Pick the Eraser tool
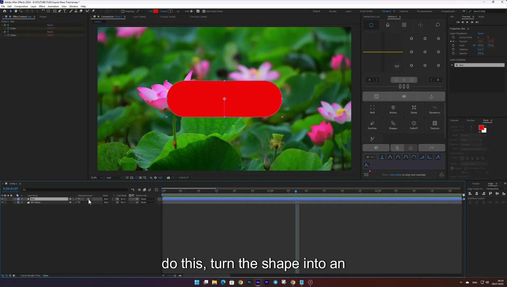This screenshot has width=507, height=287. 81,11
